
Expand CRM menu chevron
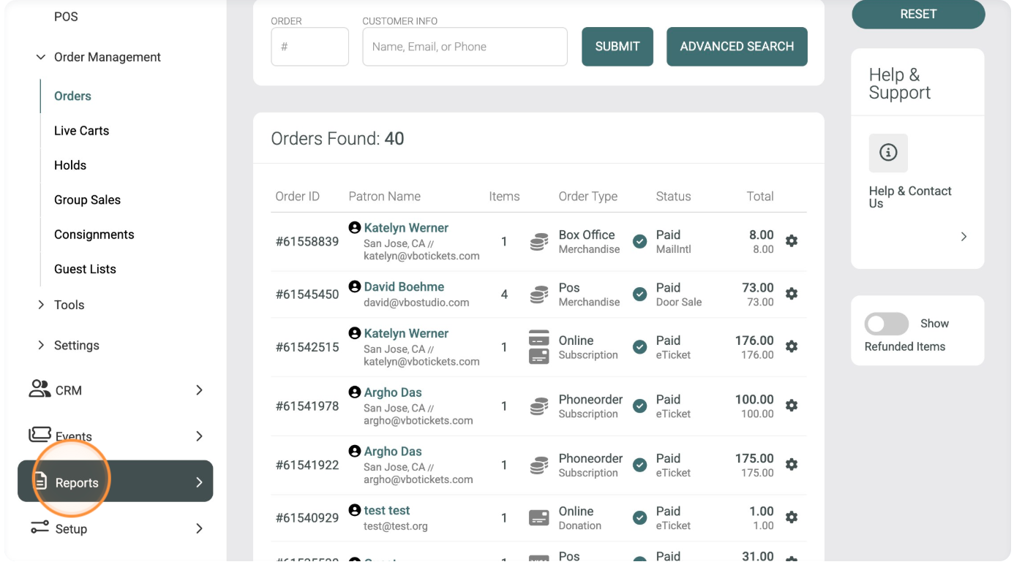click(199, 390)
